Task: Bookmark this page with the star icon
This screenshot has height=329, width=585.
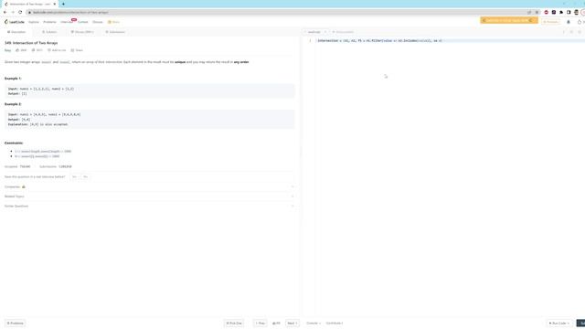Action: click(x=537, y=12)
